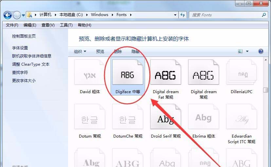The width and height of the screenshot is (271, 167).
Task: Click the vertical scrollbar thumb
Action: point(266,90)
